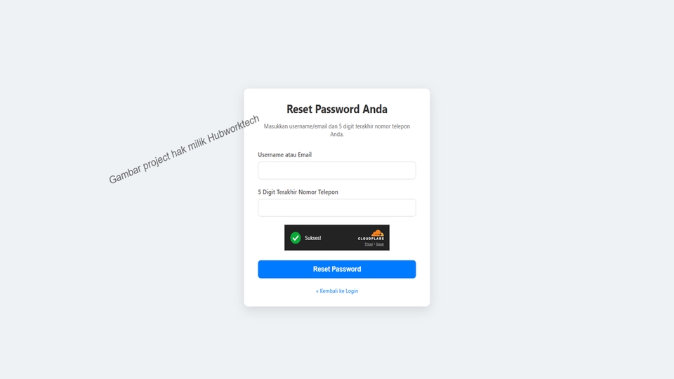The height and width of the screenshot is (379, 674).
Task: Select the "Sukses!" verification status text
Action: [313, 238]
